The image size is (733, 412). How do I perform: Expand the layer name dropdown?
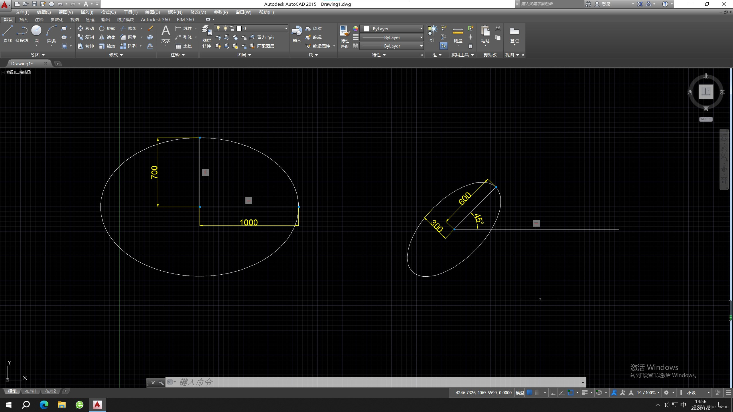click(286, 28)
